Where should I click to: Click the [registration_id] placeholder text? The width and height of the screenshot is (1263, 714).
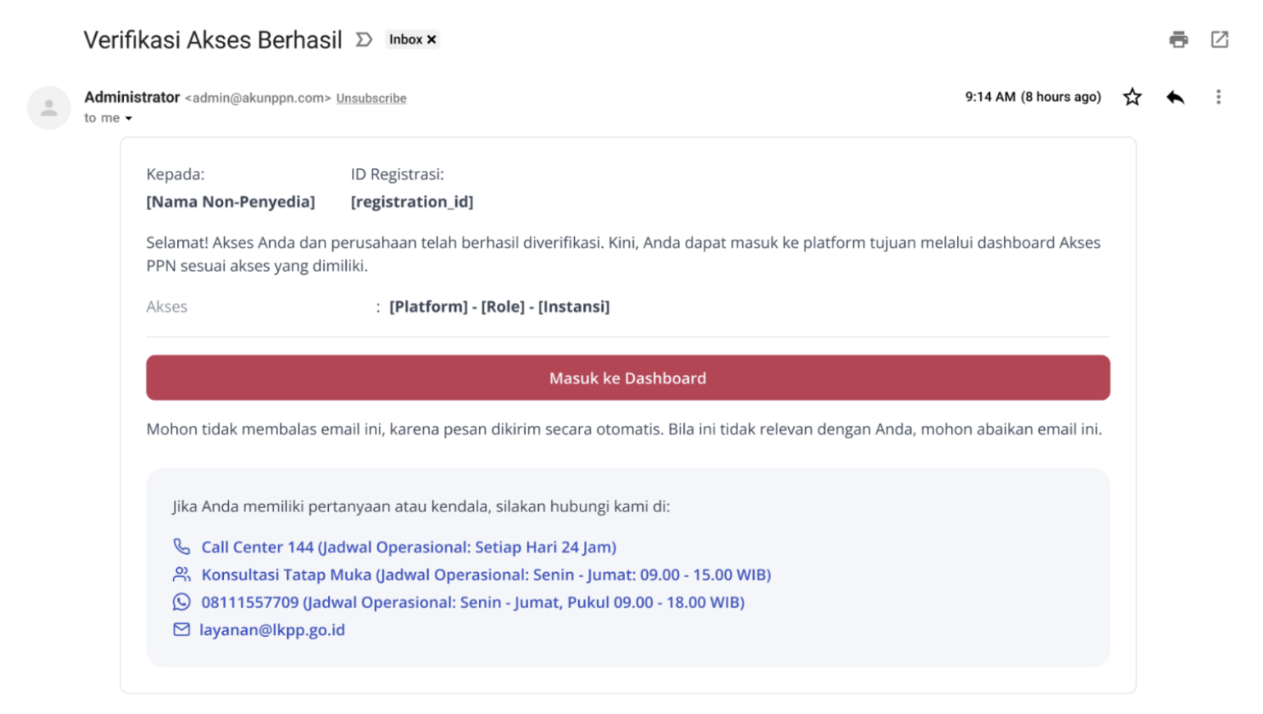click(412, 201)
